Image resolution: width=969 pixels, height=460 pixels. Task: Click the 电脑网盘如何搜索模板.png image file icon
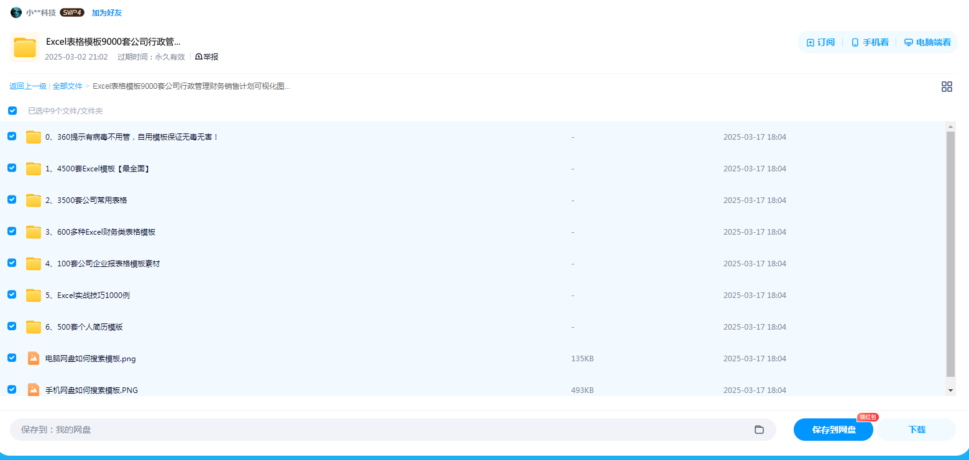coord(34,358)
